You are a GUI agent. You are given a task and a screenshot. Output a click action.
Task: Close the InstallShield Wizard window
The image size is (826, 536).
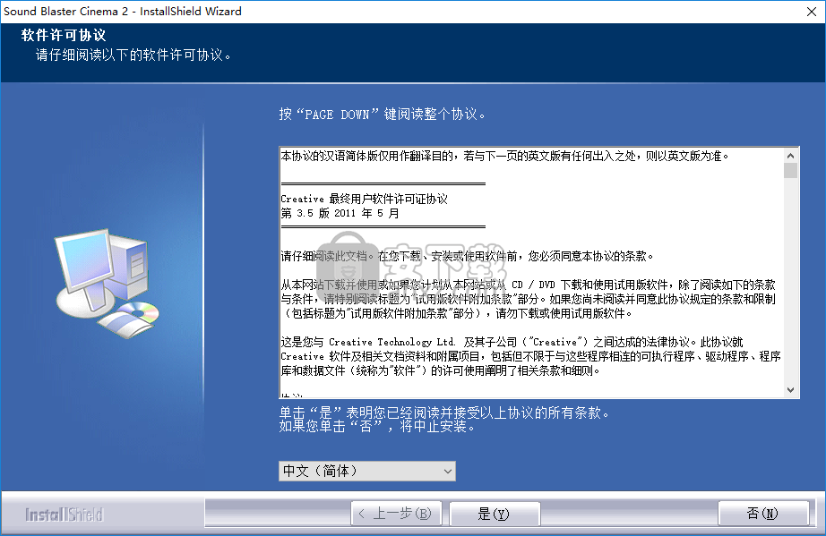pyautogui.click(x=812, y=12)
